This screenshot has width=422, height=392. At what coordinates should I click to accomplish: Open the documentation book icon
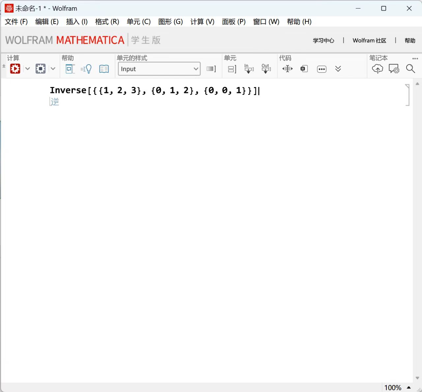pyautogui.click(x=104, y=69)
